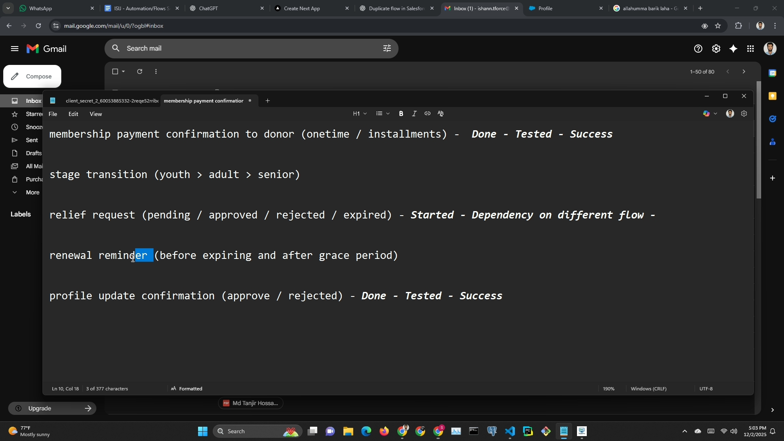The height and width of the screenshot is (441, 784).
Task: Open Notepad settings gear
Action: pos(744,114)
